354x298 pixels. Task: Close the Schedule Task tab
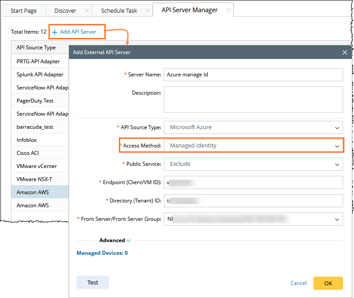(146, 10)
